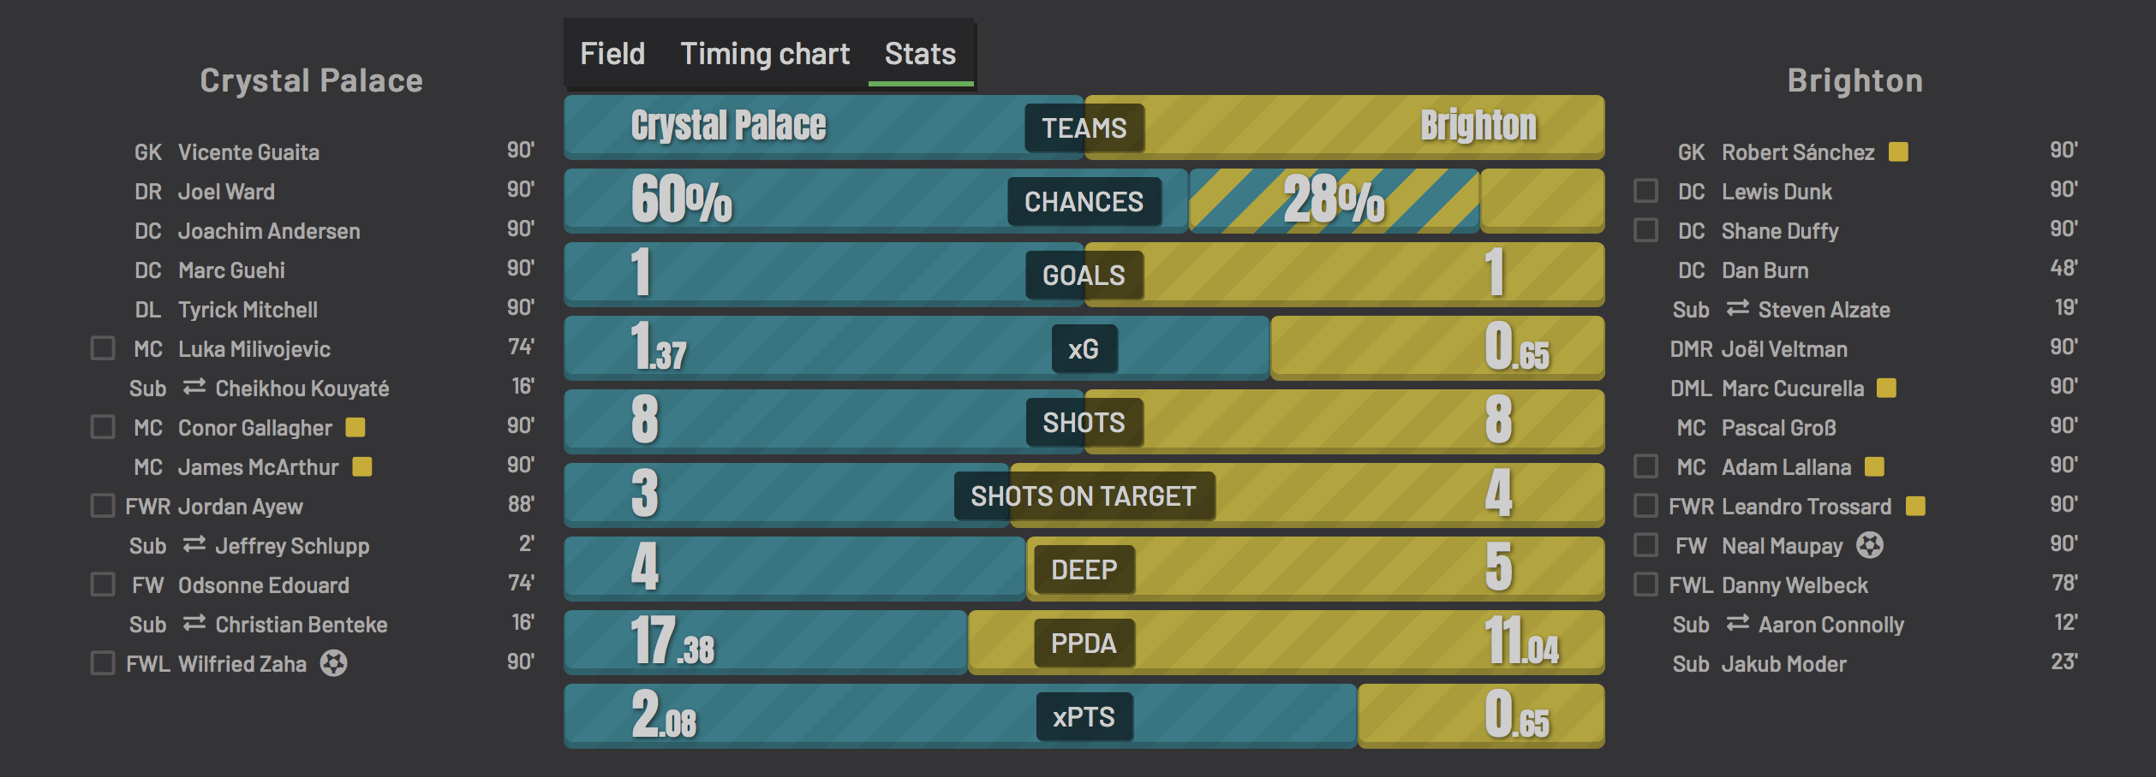Check the box next to Danny Welbeck

[1645, 584]
